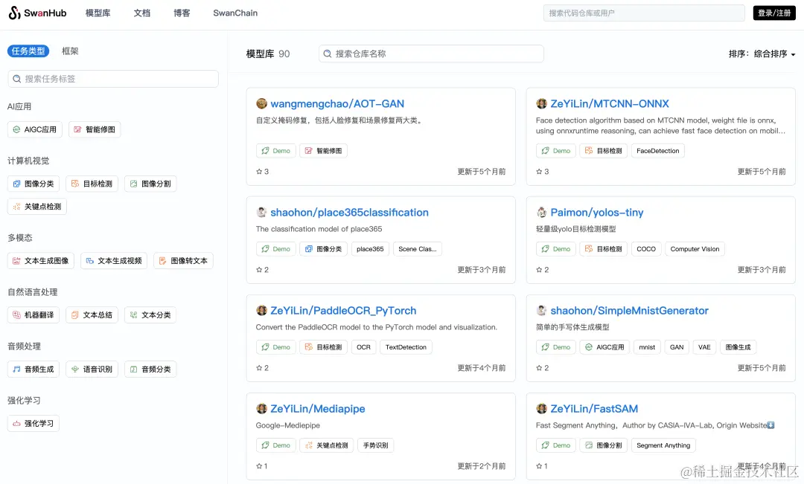Click star icon on place365classification card
The height and width of the screenshot is (484, 804).
pyautogui.click(x=259, y=269)
